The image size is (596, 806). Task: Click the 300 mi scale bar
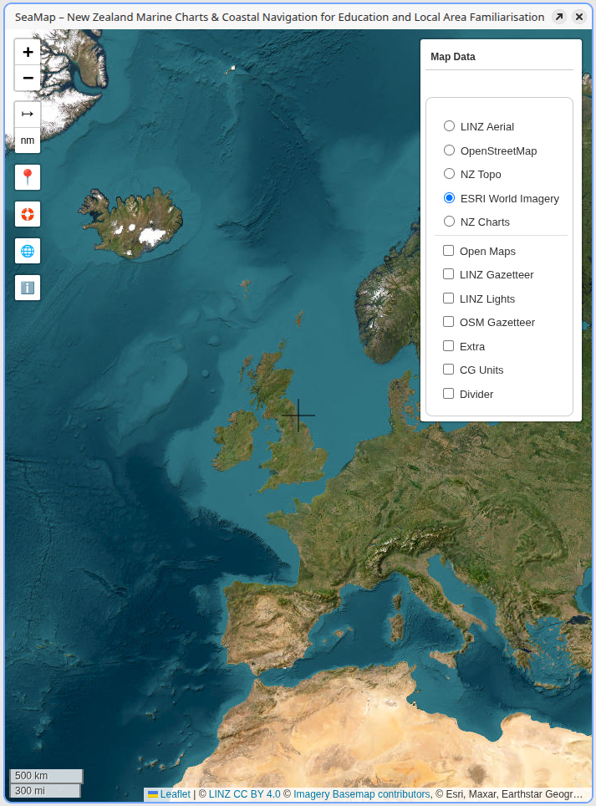(45, 791)
